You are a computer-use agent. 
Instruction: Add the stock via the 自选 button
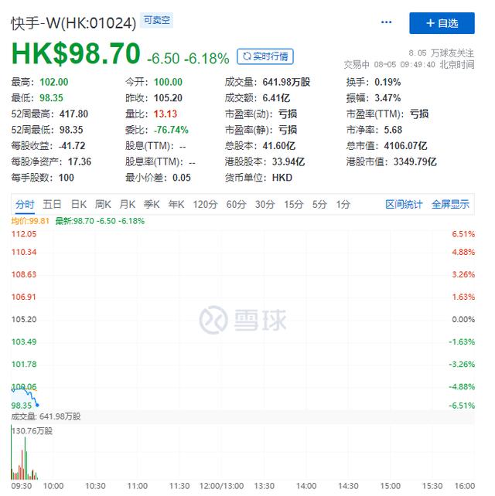[442, 23]
